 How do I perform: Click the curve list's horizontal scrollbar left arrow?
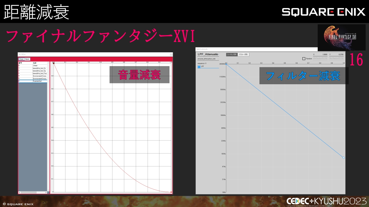20,192
